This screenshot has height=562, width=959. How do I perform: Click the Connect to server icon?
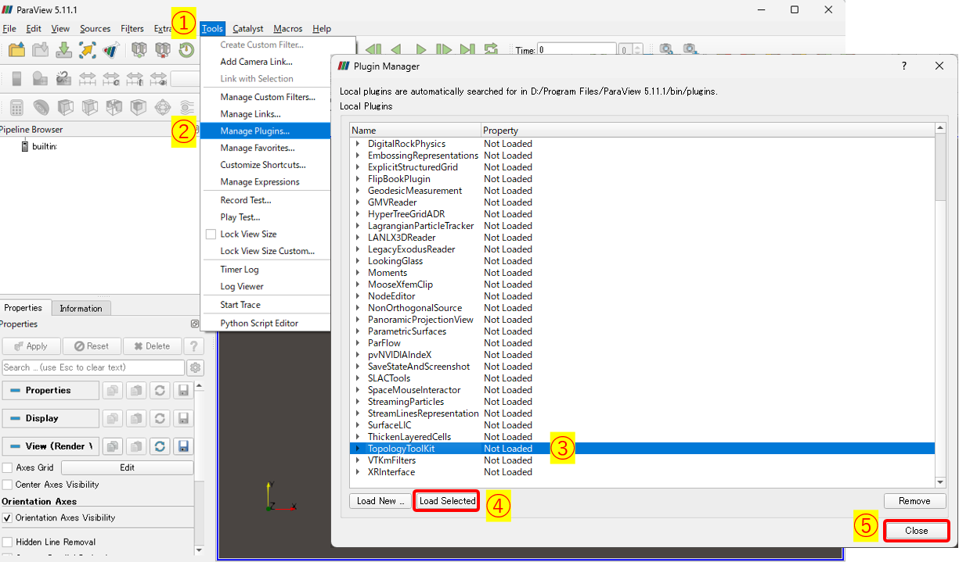coord(139,50)
